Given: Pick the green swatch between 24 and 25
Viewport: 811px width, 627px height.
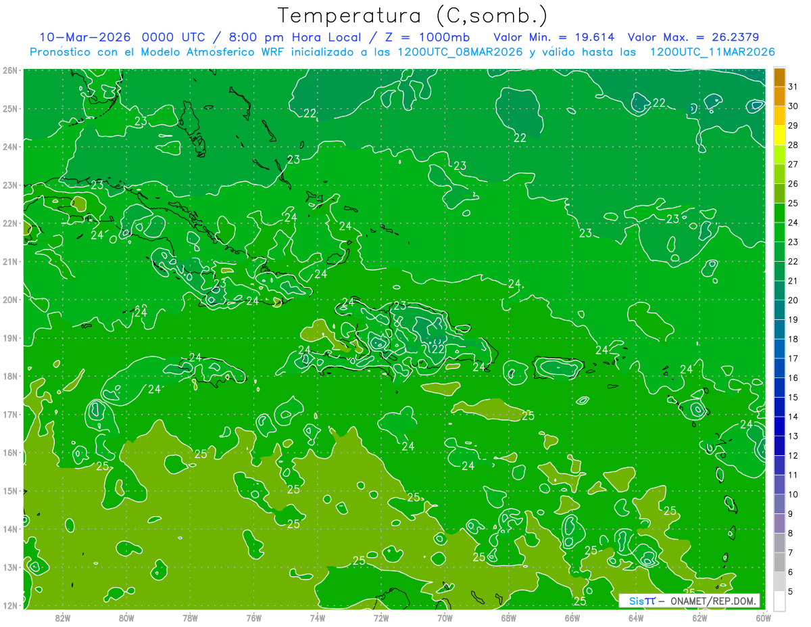Looking at the screenshot, I should point(779,213).
